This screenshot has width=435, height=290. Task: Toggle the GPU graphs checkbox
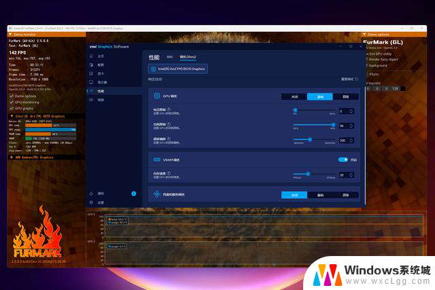(x=12, y=109)
